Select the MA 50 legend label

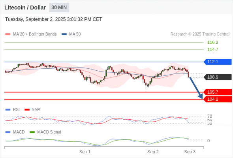point(75,34)
